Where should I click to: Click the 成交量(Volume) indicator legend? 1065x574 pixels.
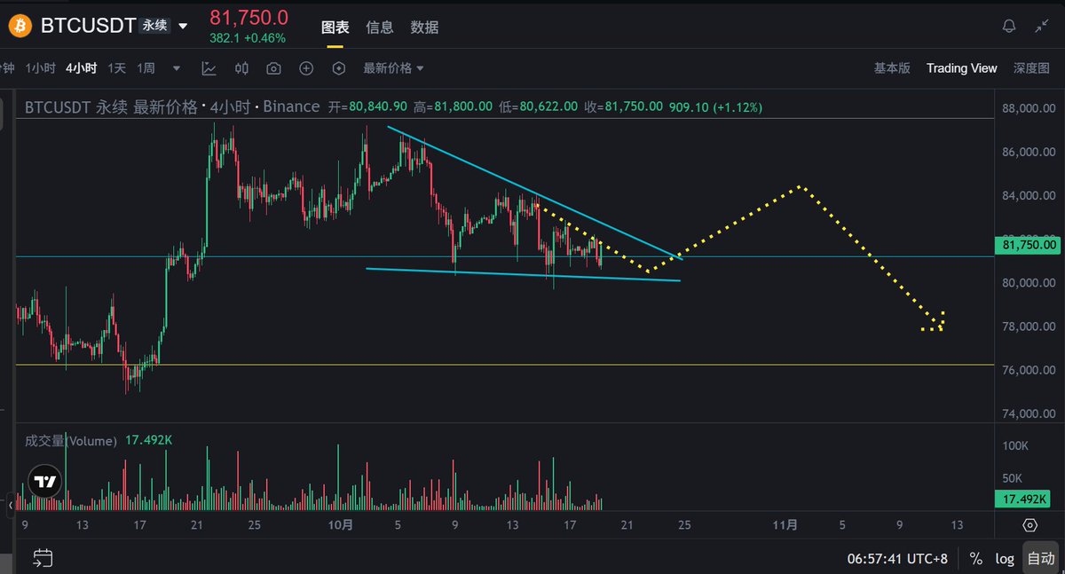71,440
